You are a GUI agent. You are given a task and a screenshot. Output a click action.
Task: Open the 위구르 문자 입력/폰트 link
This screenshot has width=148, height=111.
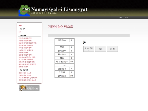click(x=26, y=45)
